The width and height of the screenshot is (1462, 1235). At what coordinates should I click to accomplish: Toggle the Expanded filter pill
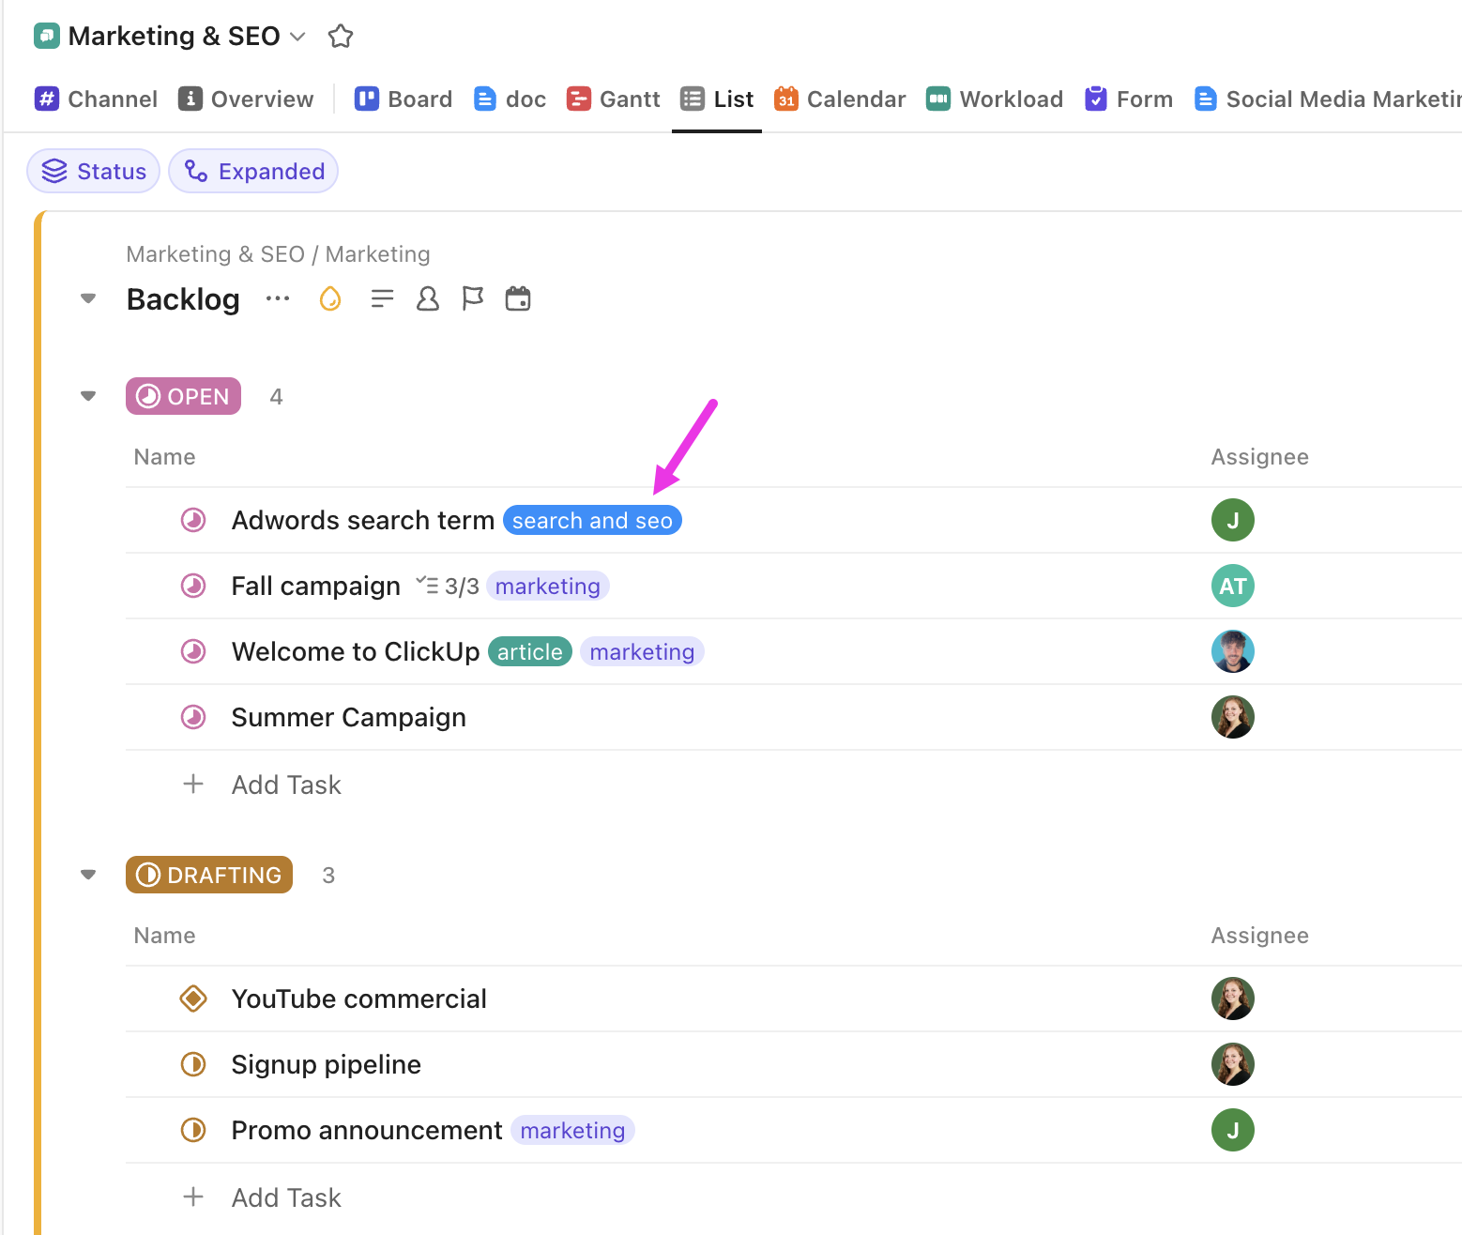pos(253,171)
